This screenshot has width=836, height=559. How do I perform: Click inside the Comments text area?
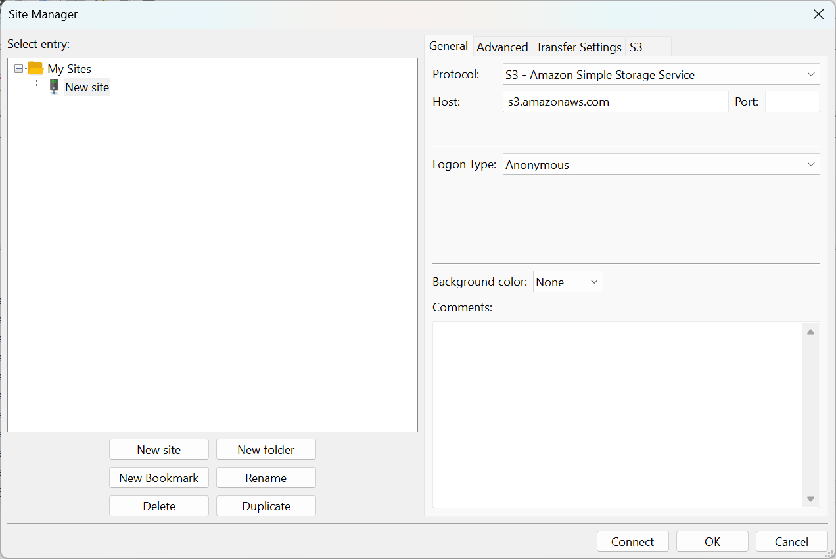click(618, 414)
